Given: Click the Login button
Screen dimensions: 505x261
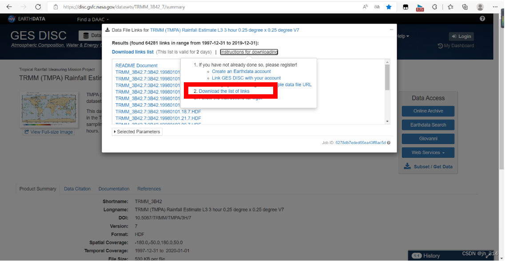Looking at the screenshot, I should point(461,36).
